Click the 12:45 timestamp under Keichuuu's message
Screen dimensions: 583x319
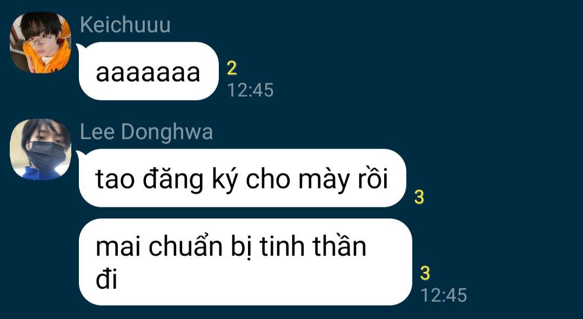pos(250,90)
